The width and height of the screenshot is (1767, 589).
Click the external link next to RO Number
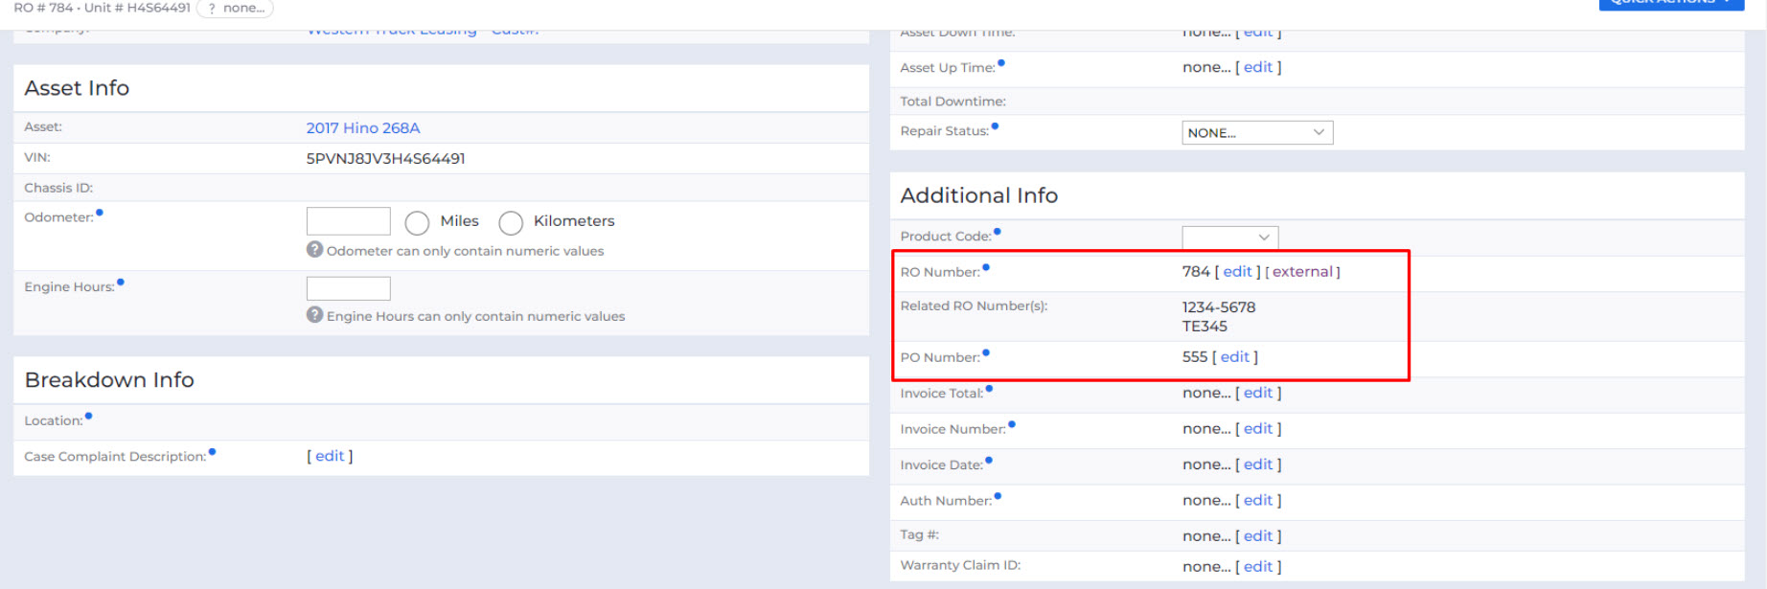[1302, 272]
